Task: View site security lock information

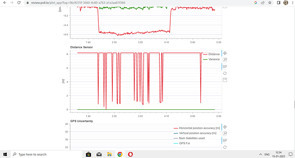Action: [28, 3]
